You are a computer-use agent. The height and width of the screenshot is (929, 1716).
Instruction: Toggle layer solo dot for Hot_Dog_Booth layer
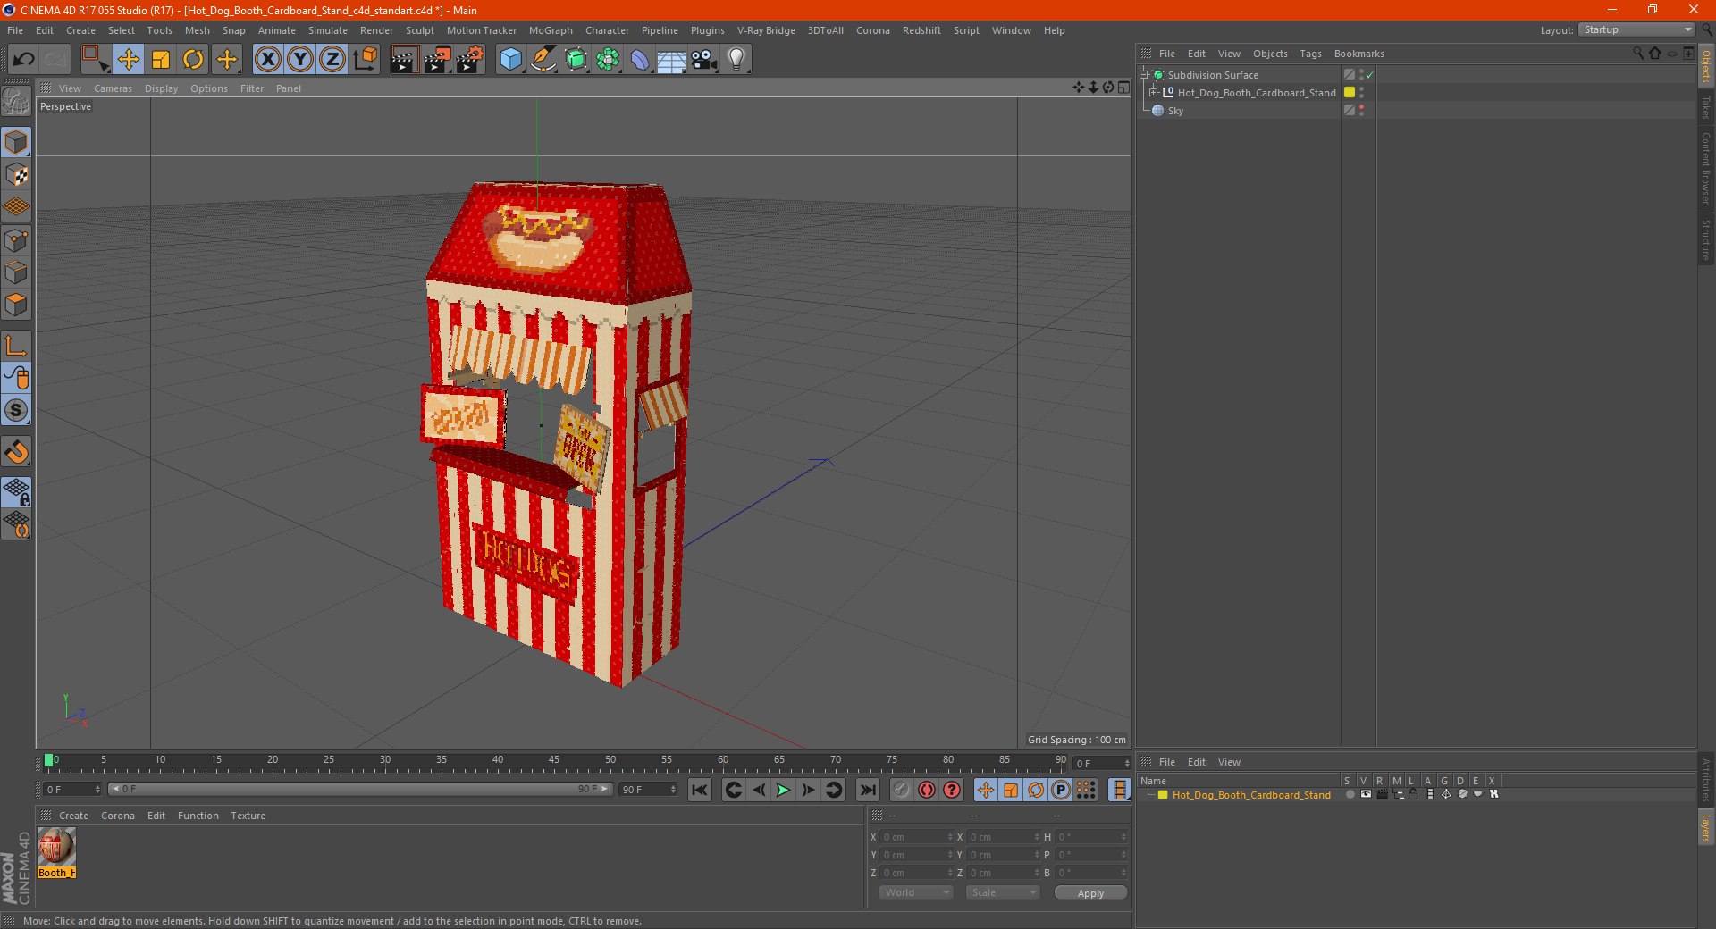[1349, 794]
